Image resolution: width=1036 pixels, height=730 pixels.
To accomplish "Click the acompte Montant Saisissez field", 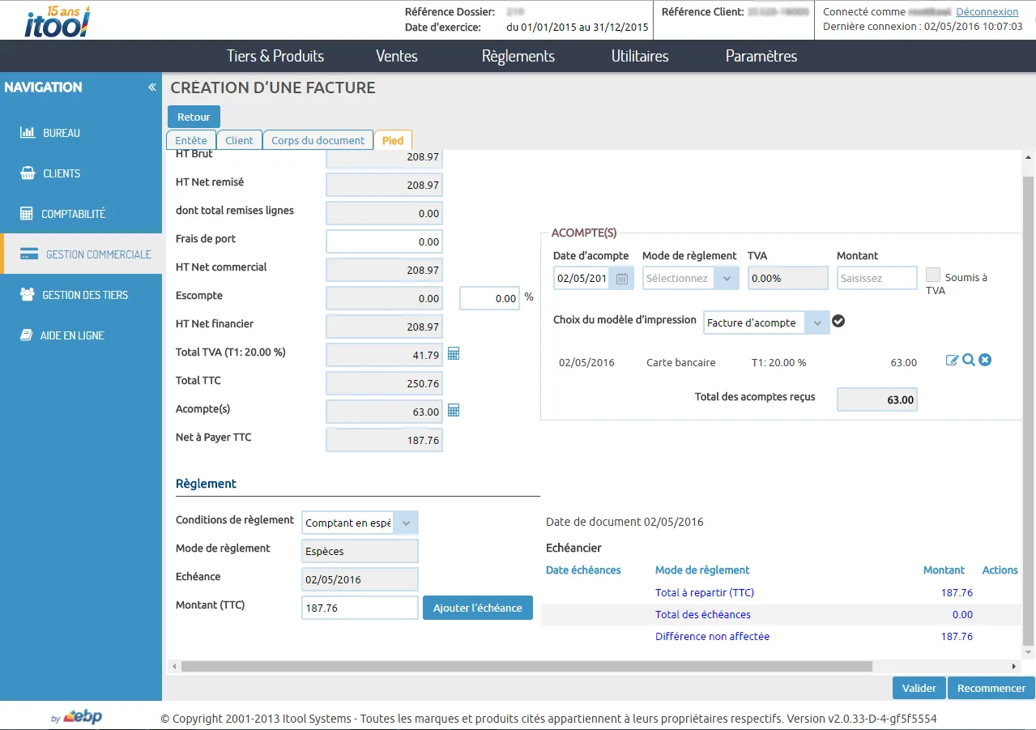I will (x=877, y=278).
